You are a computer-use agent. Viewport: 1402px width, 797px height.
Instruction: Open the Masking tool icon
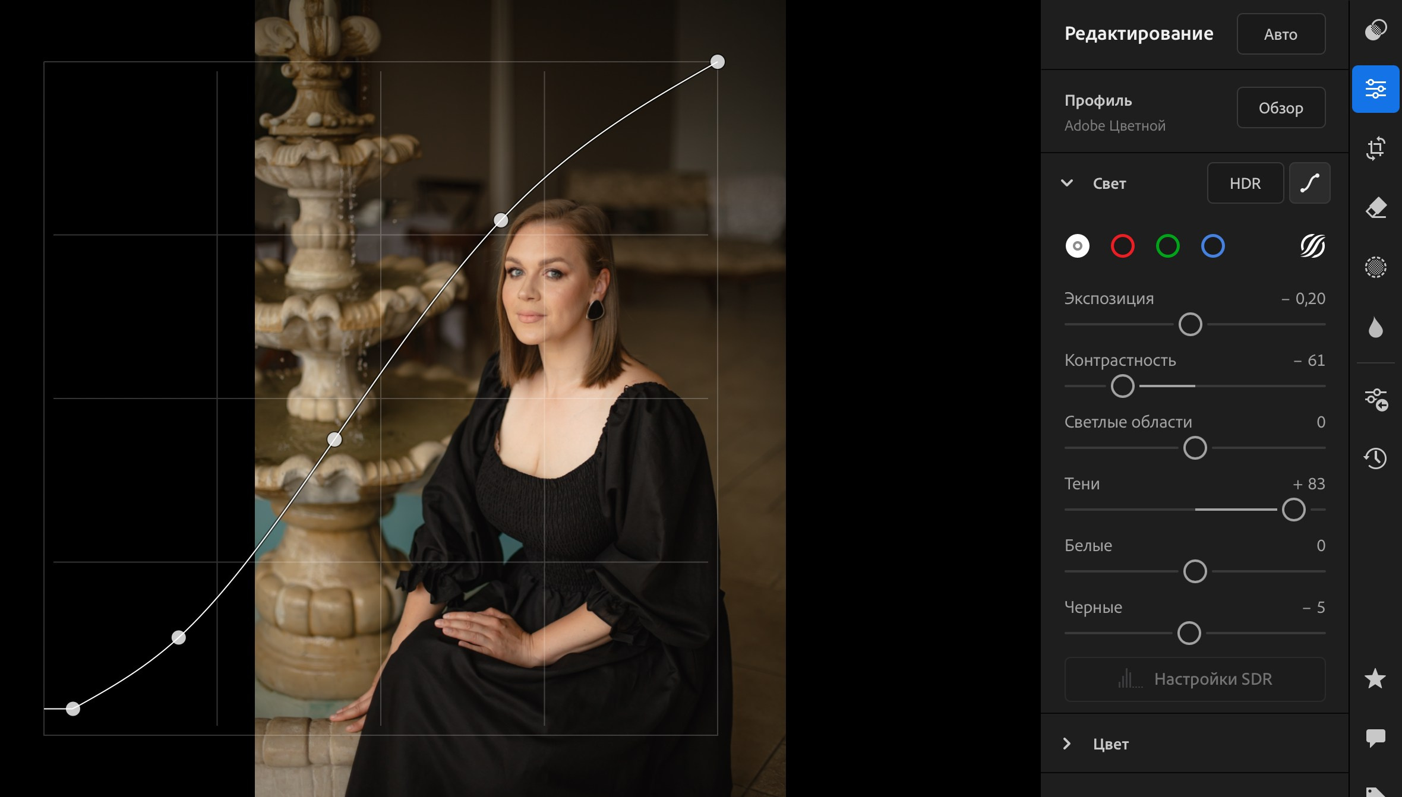(x=1375, y=267)
